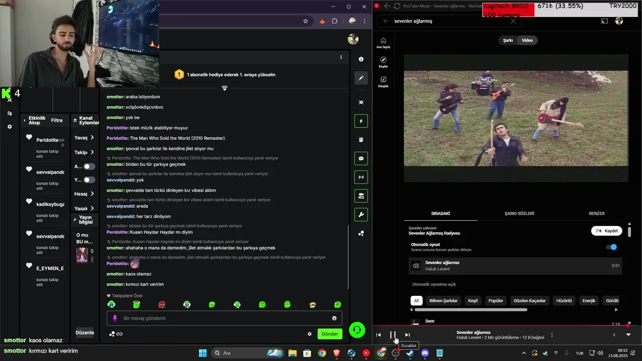Switch to Video mode
This screenshot has width=642, height=361.
point(527,40)
